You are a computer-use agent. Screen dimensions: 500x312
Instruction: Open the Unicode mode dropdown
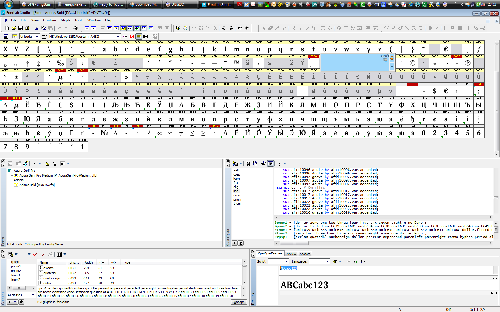(x=37, y=37)
